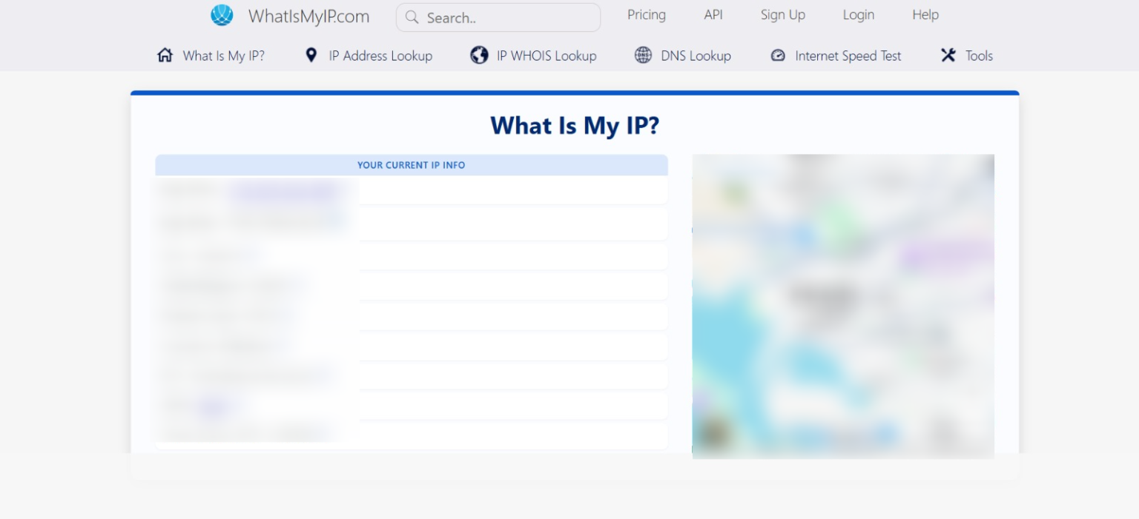
Task: Start the Internet Speed Test
Action: click(x=848, y=55)
